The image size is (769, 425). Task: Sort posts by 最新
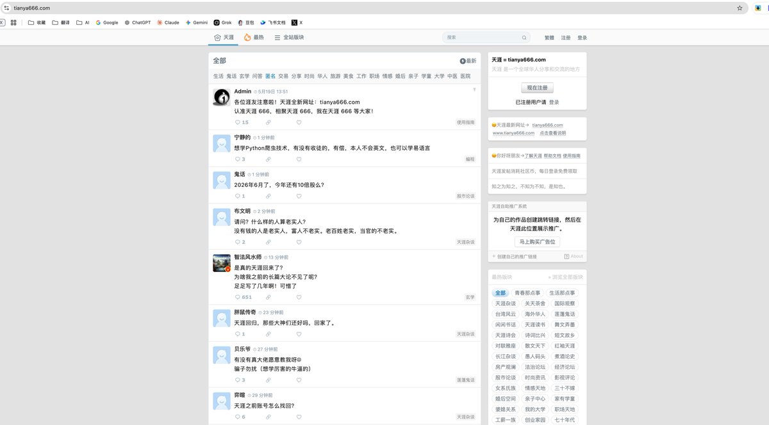point(468,61)
